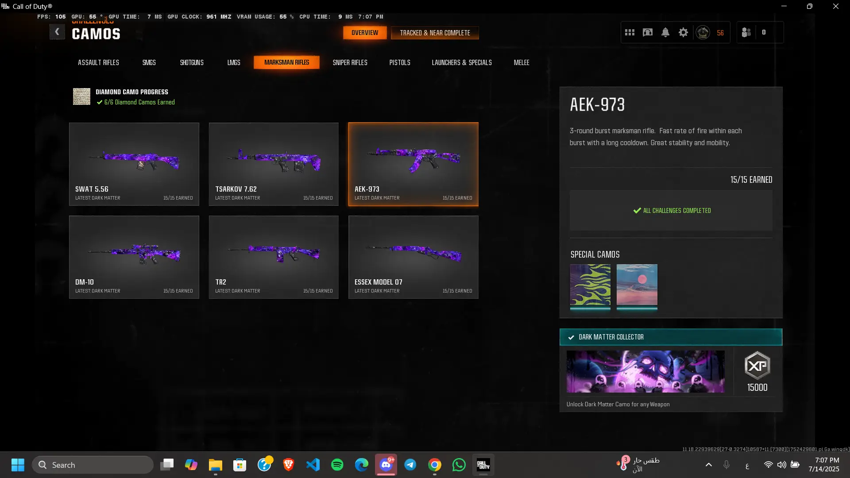Show hidden system tray icons
This screenshot has width=850, height=478.
click(x=709, y=465)
